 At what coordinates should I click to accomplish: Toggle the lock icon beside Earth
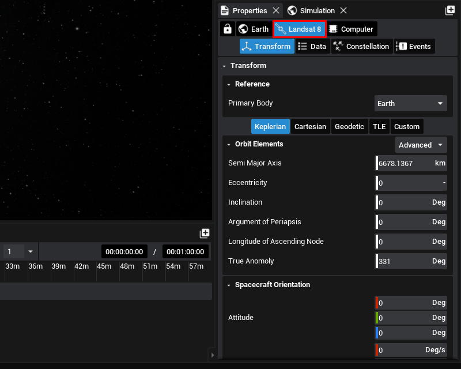click(228, 29)
